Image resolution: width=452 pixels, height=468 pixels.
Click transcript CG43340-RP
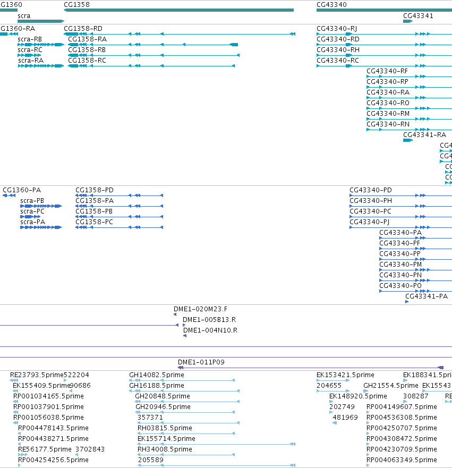387,82
